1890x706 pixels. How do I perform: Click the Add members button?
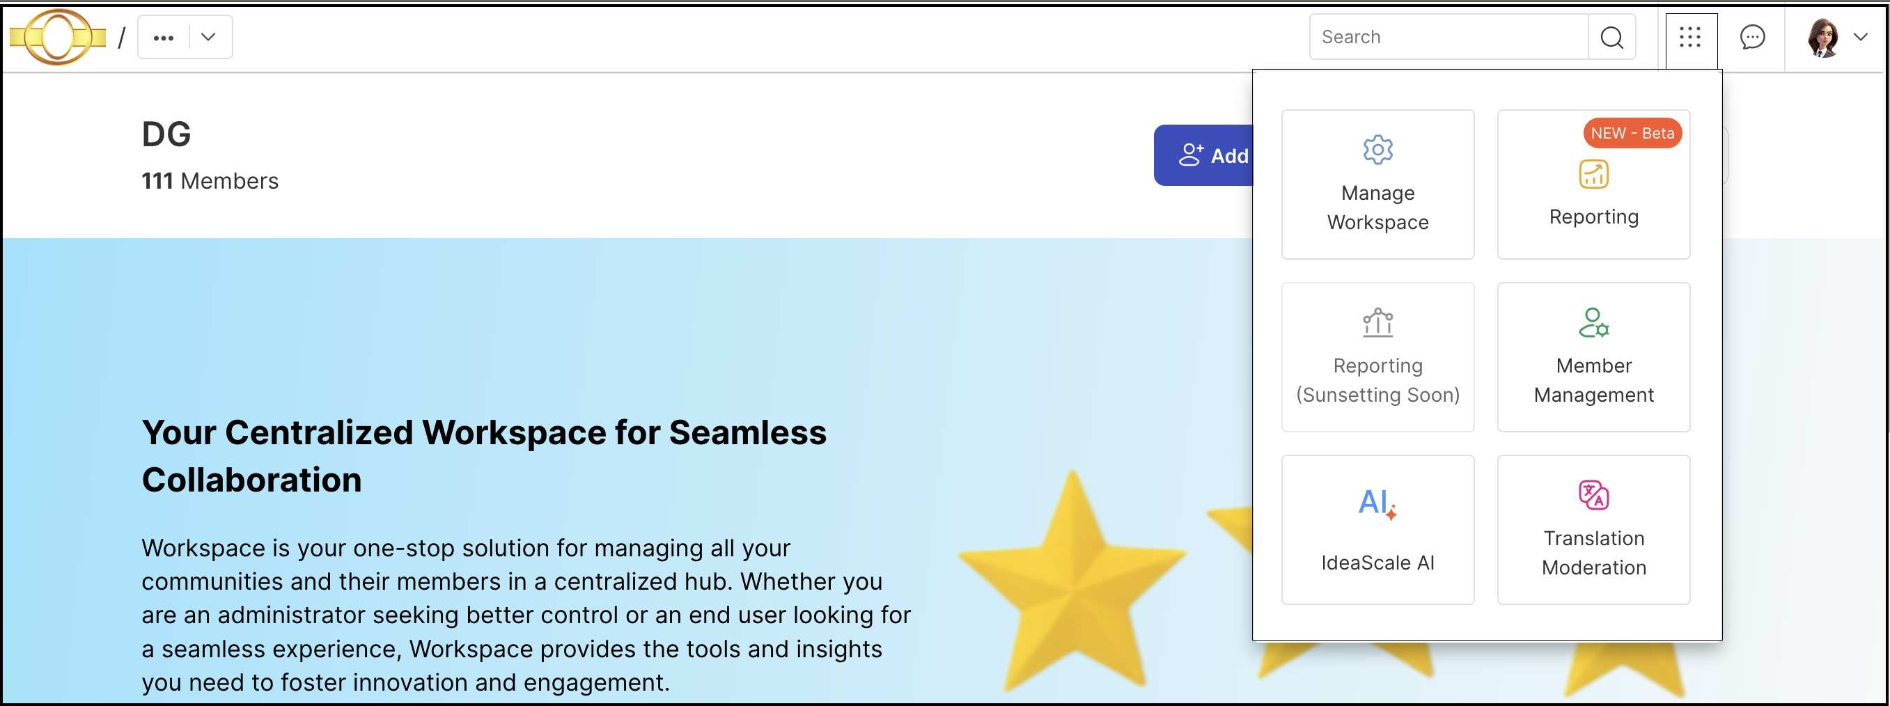[x=1203, y=155]
